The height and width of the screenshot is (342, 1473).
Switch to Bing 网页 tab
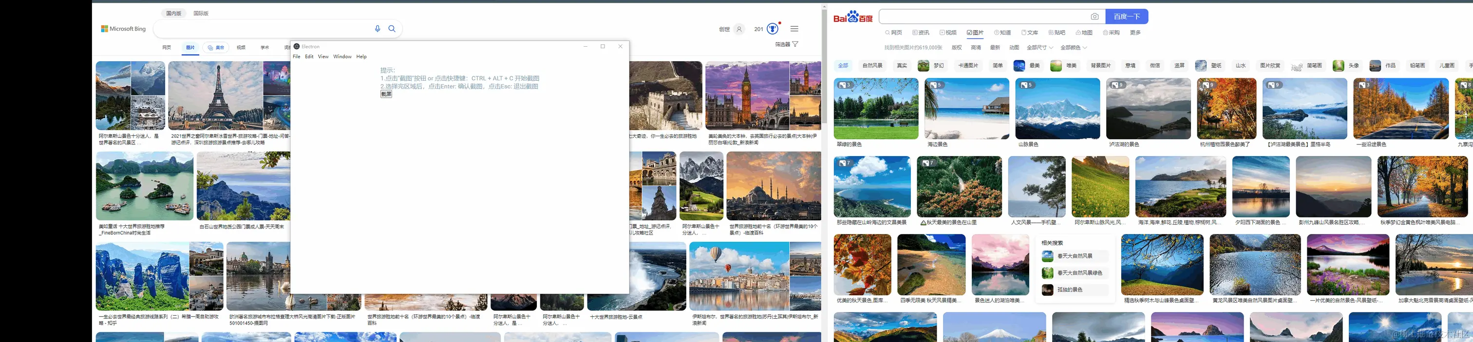[167, 47]
